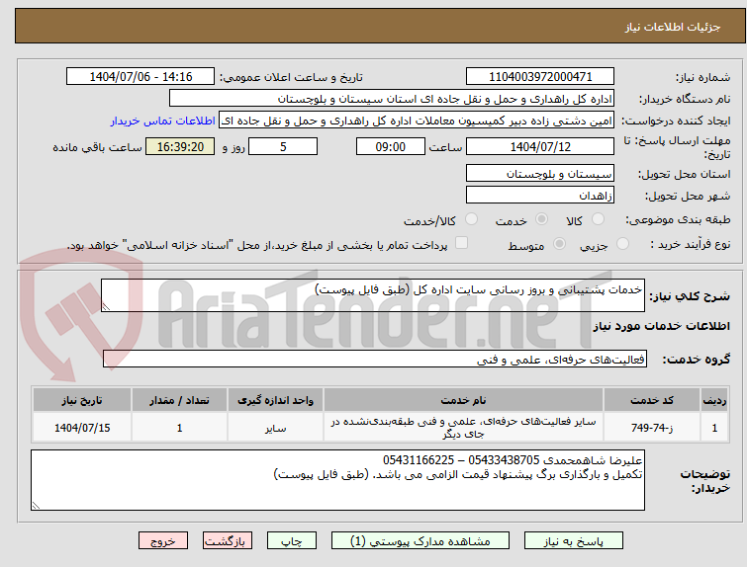Click the اطلاعات خدمات مورد نیاز heading
747x567 pixels.
point(661,326)
